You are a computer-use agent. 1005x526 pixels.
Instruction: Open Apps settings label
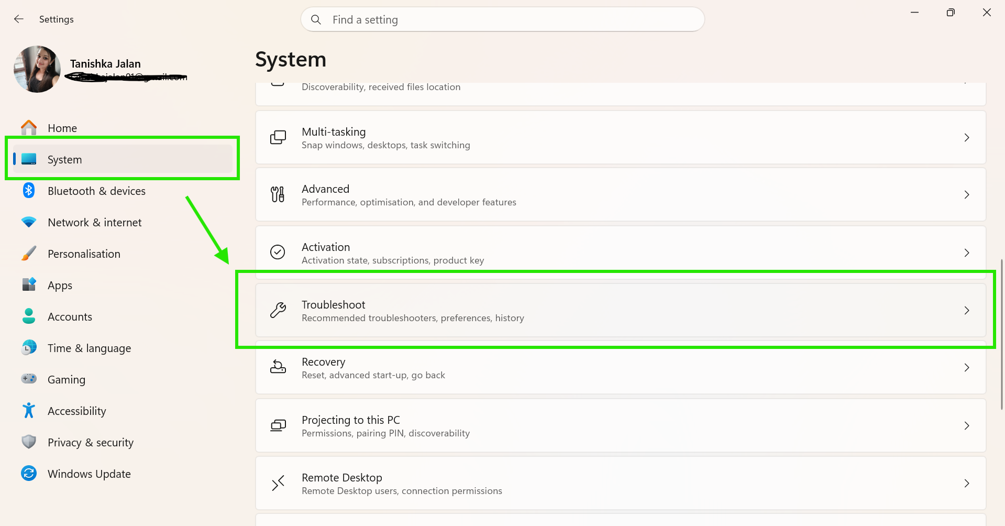[x=60, y=286]
